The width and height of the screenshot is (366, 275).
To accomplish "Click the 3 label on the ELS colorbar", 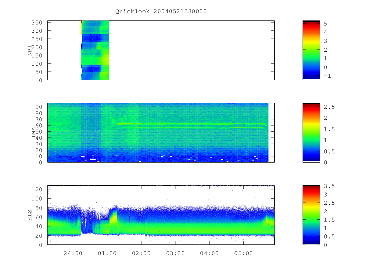I will coord(325,195).
